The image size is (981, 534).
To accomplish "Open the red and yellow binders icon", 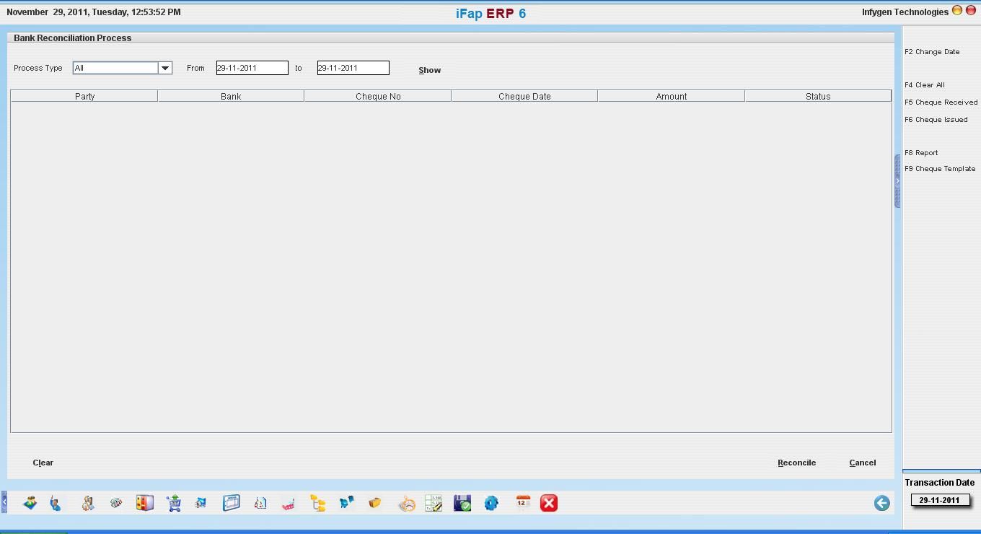I will (144, 503).
